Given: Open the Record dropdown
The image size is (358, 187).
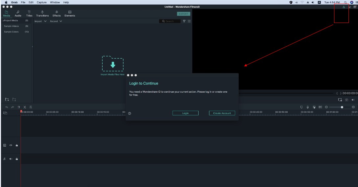Looking at the screenshot, I should pos(56,21).
